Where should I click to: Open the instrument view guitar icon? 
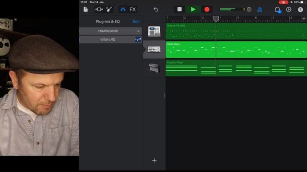(x=109, y=10)
